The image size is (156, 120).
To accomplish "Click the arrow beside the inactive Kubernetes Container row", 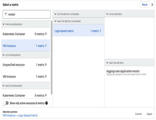I will click(x=46, y=95).
